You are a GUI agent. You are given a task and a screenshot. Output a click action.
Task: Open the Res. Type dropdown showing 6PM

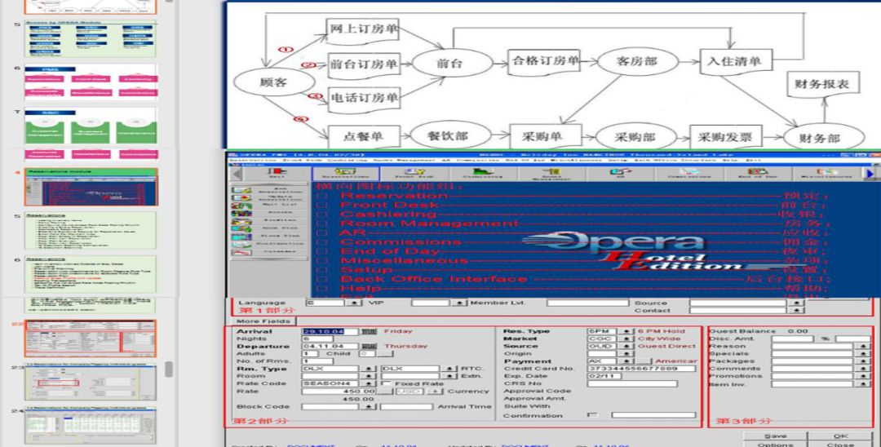627,331
